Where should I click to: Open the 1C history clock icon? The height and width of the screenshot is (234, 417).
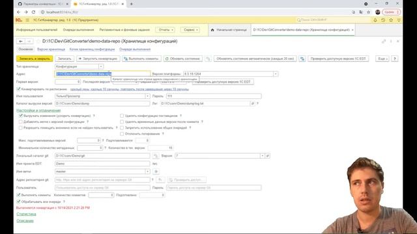tap(383, 20)
